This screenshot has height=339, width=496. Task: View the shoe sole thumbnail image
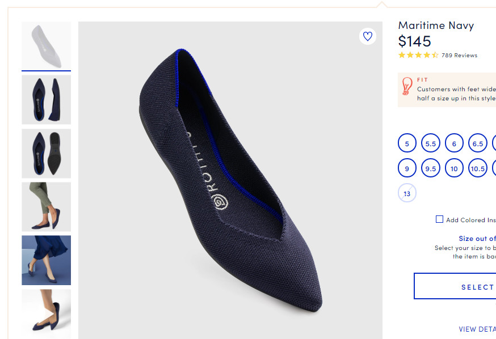click(46, 153)
